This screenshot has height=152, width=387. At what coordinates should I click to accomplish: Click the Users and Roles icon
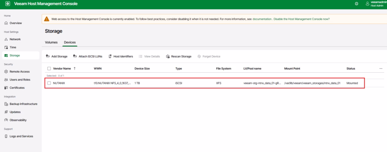point(6,80)
